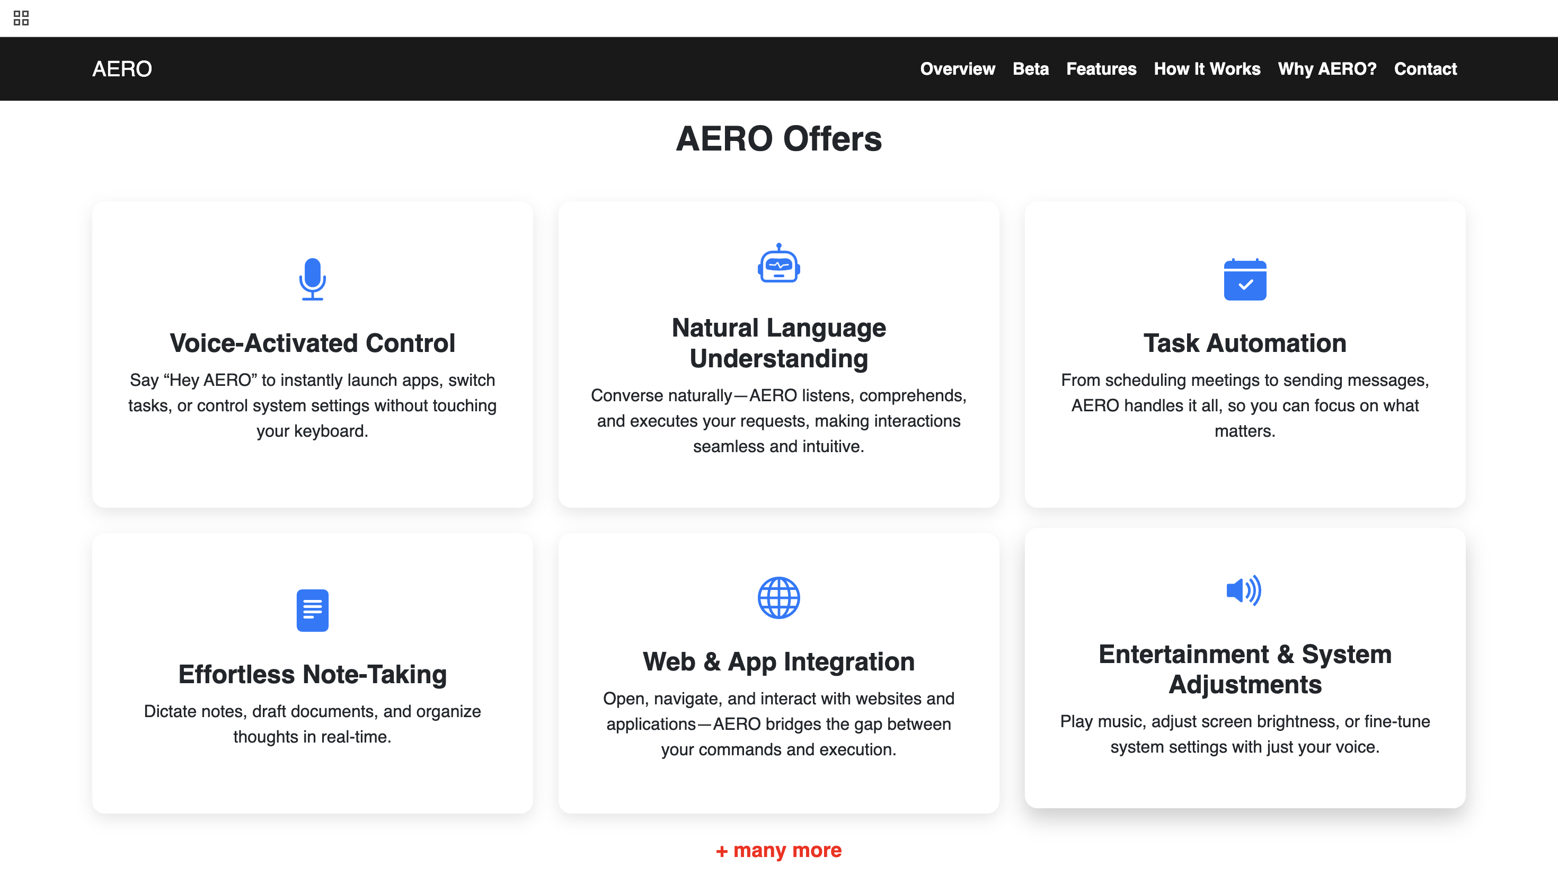Click the globe icon for Web & App Integration
Screen dimensions: 1558x883
[778, 597]
